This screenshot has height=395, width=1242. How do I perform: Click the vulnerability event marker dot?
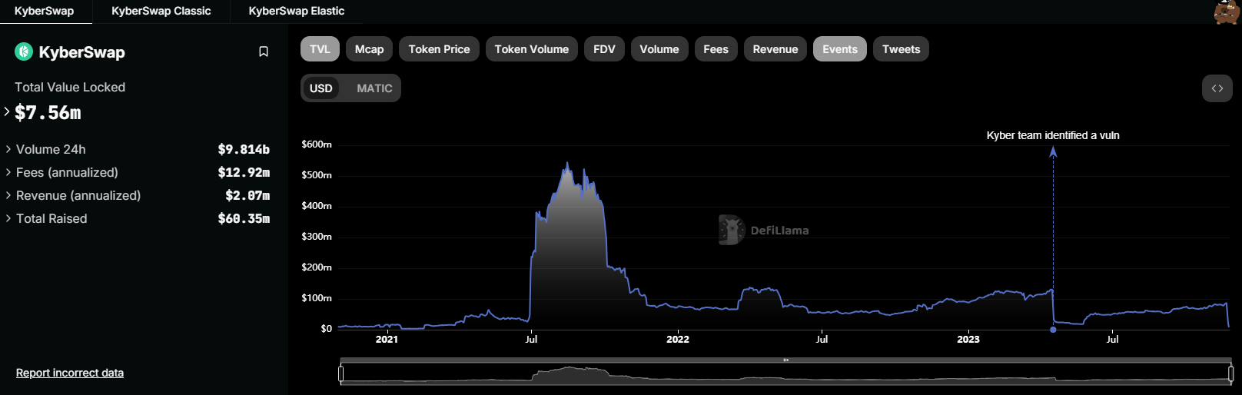(1053, 330)
